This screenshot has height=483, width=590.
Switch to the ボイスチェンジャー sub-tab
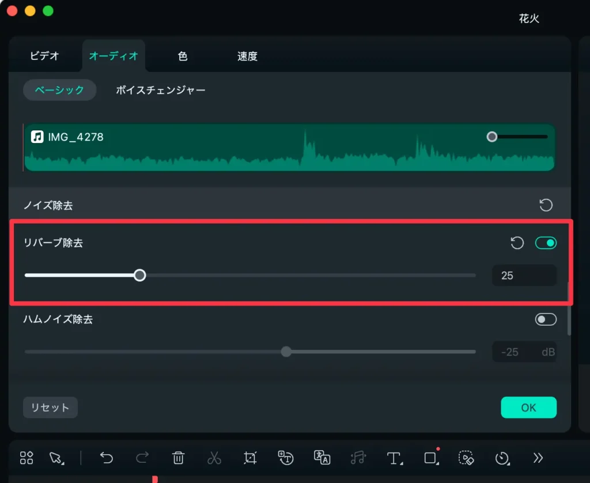[x=160, y=90]
